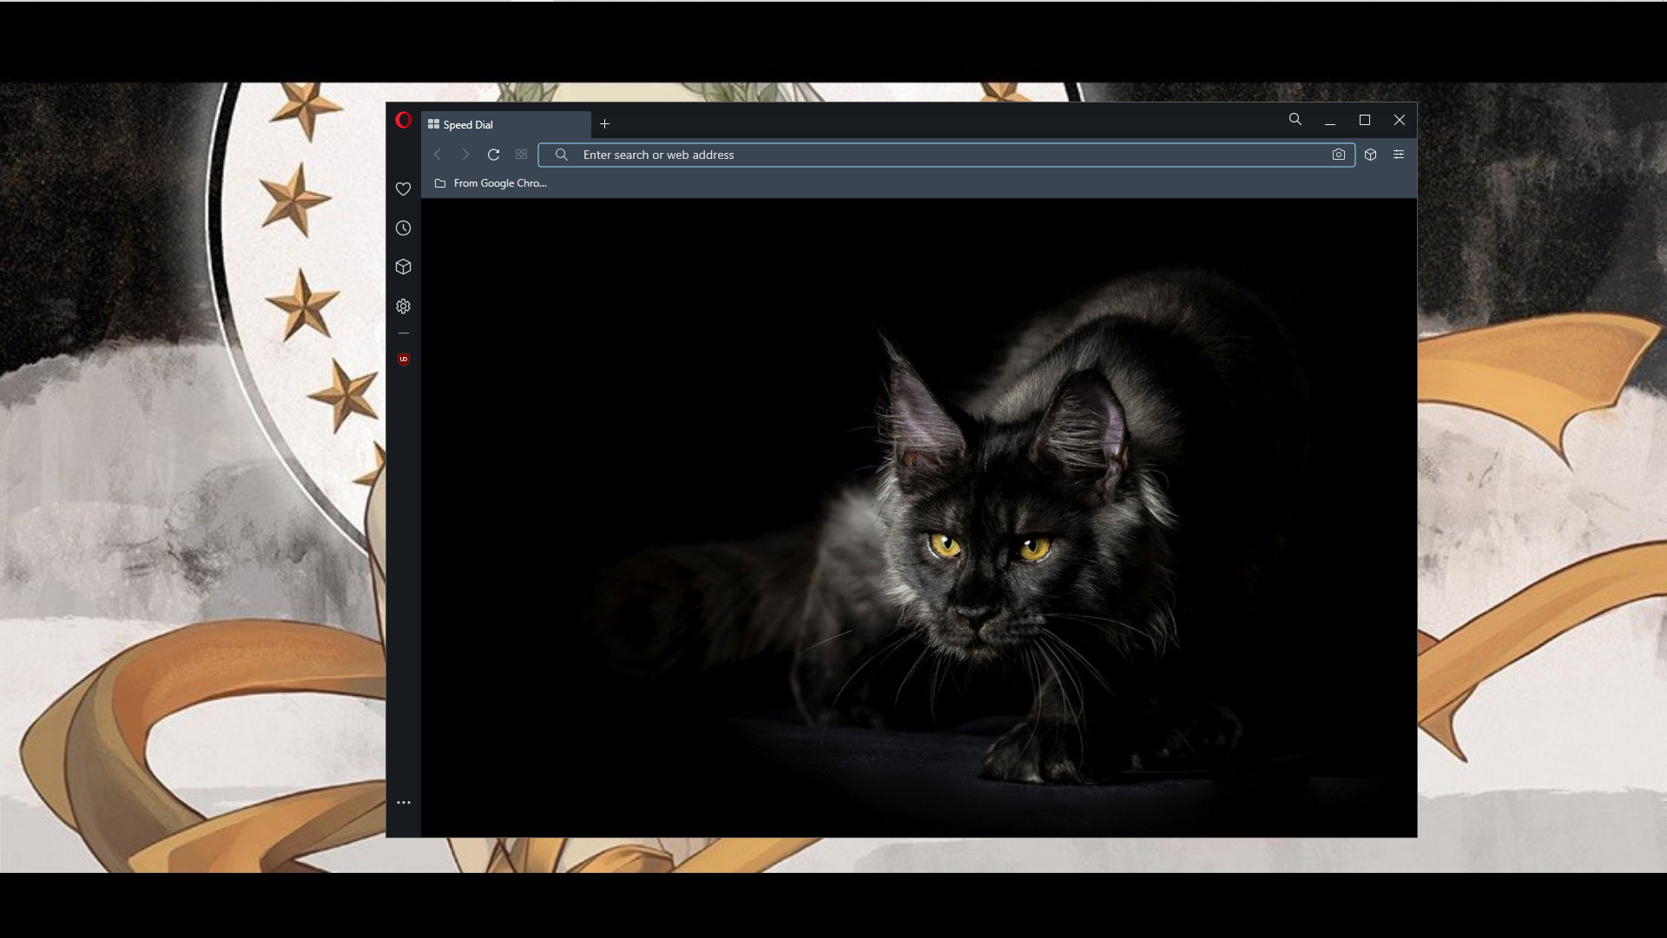Open Extensions cube in the sidebar
Screen dimensions: 1667x938
(403, 267)
